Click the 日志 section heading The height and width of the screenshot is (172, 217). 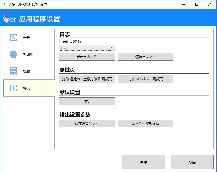click(x=65, y=34)
